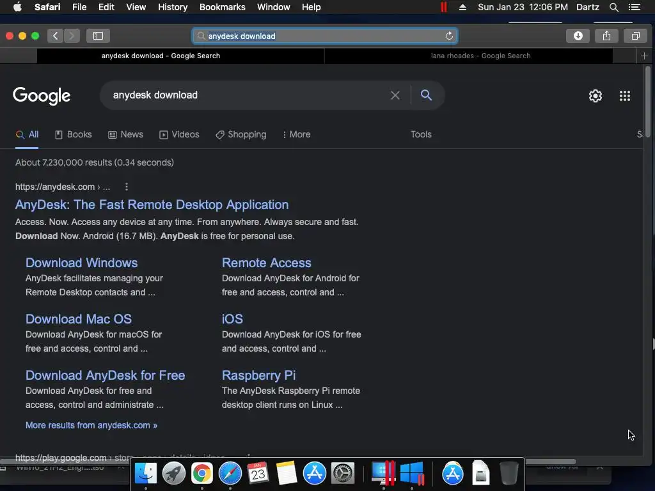
Task: Expand the Tools options
Action: pos(421,134)
